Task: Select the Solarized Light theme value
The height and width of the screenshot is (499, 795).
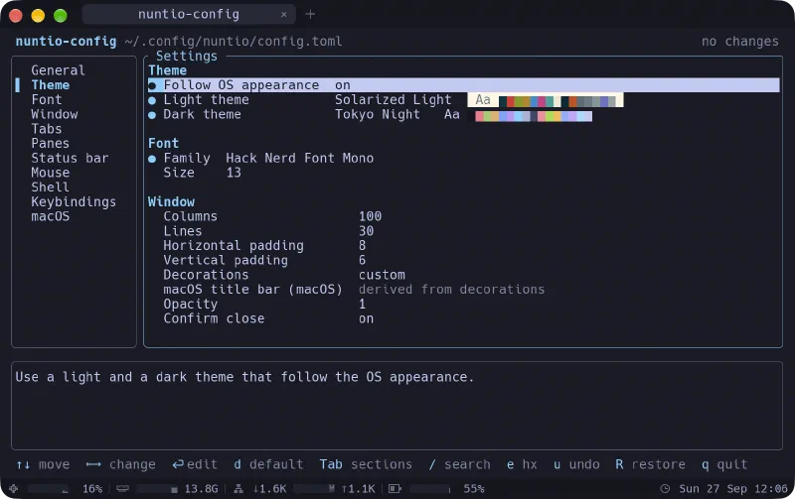Action: [393, 99]
